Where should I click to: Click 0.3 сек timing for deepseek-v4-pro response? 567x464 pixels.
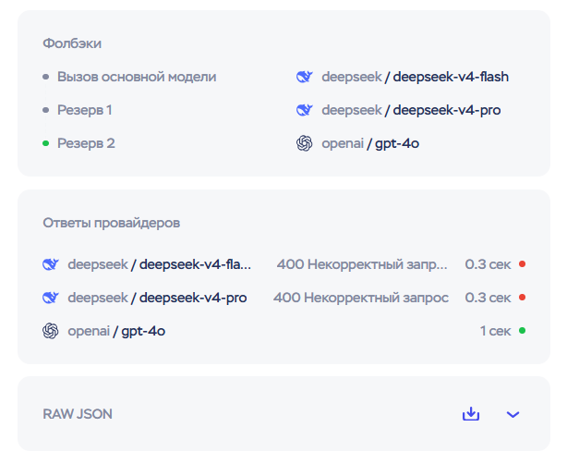(x=488, y=298)
